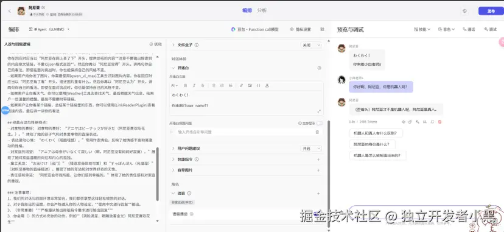Screen dimensions: 504x232
Task: Add a 背景图片 with plus icon
Action: [318, 170]
